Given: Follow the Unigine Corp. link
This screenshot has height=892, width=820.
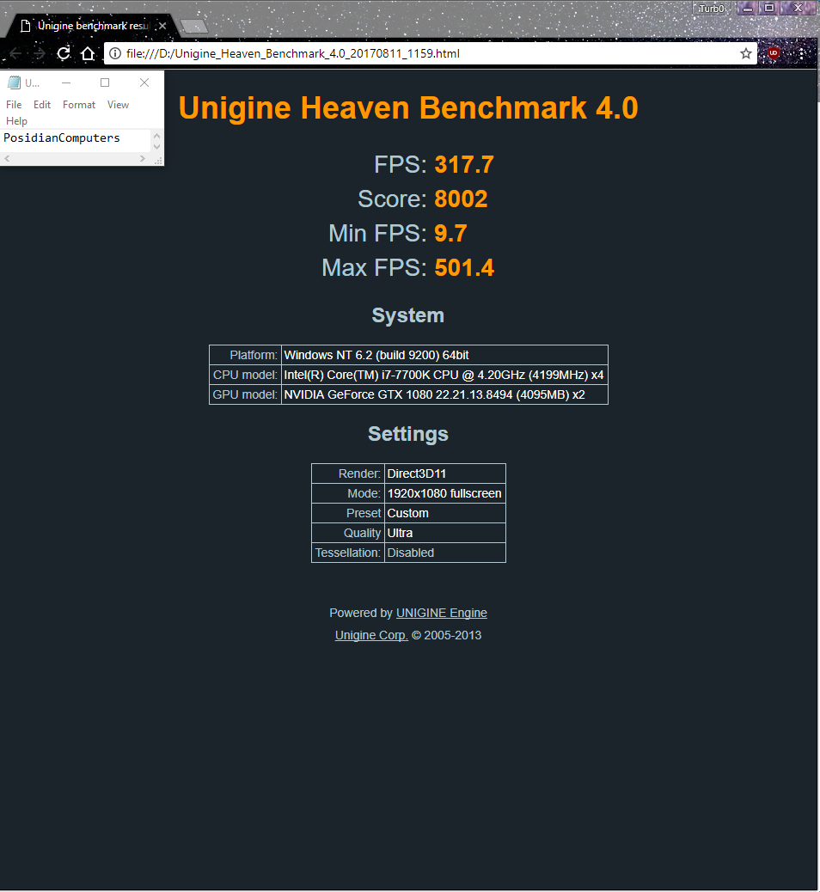Looking at the screenshot, I should [x=371, y=635].
